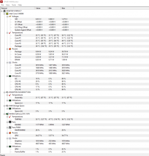Click the thermometer icon of Intel CPU Temperatures

pyautogui.click(x=10, y=33)
